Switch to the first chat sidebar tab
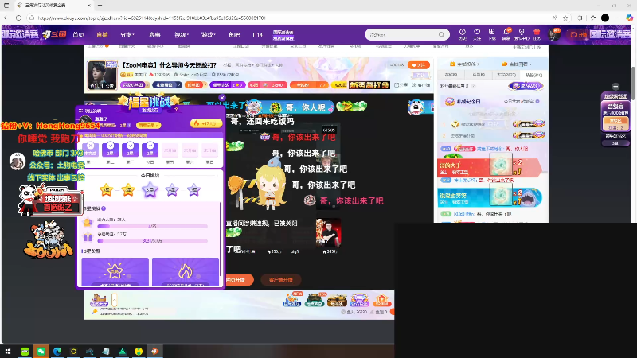 coord(451,75)
